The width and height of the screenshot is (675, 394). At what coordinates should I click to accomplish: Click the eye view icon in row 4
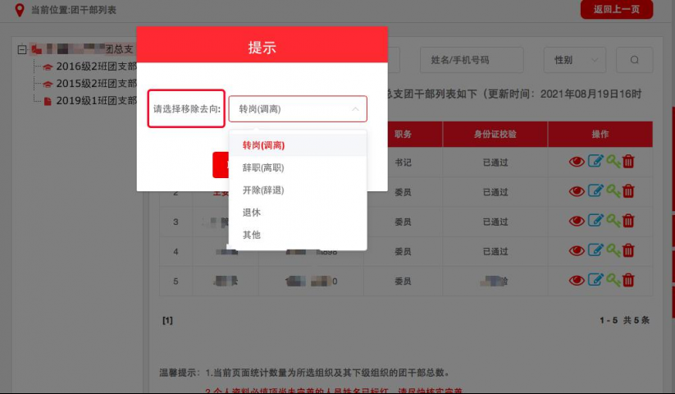tap(577, 250)
